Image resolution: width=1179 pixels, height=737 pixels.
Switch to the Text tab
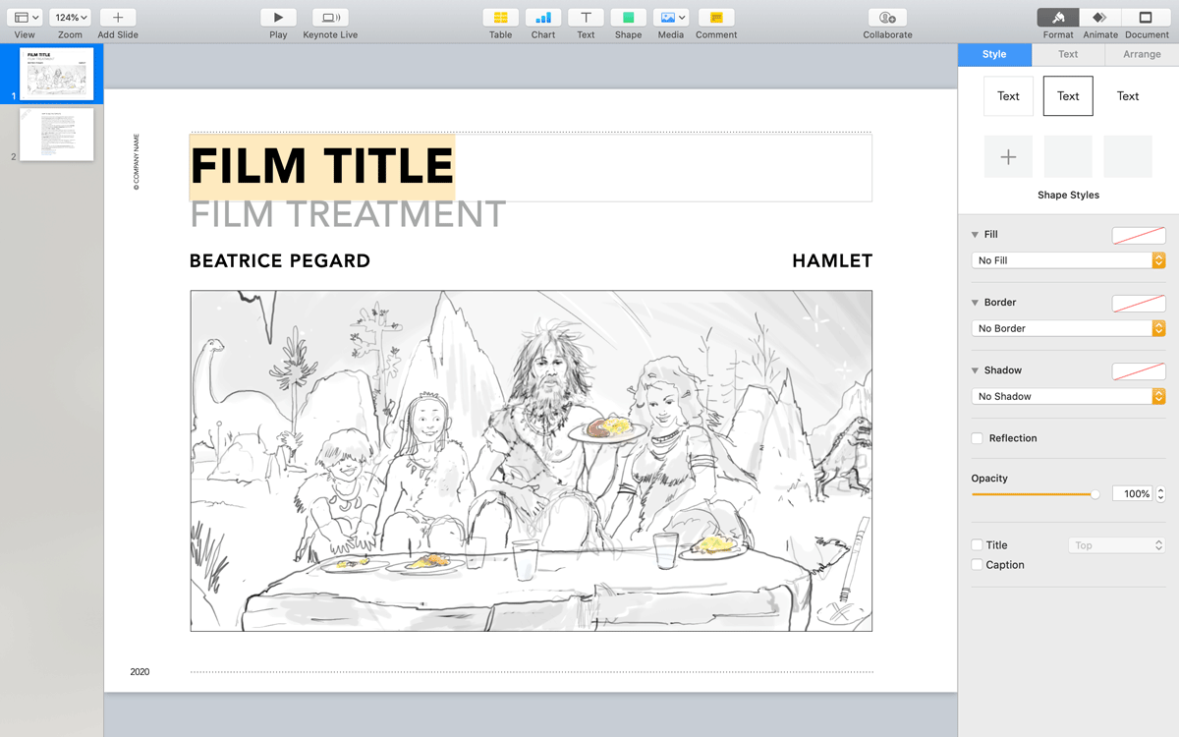1068,54
